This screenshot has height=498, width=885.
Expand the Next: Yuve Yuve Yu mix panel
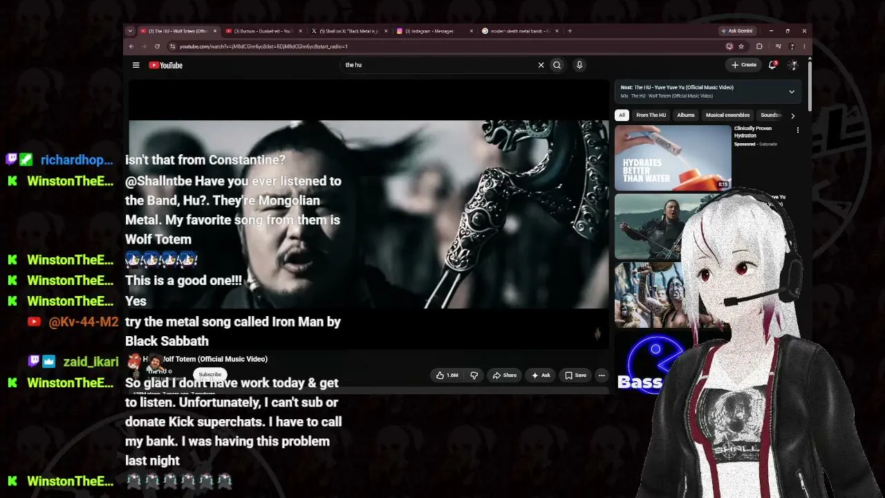[792, 91]
